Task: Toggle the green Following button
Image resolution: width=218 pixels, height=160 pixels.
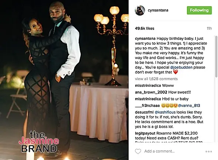Action: tap(199, 10)
